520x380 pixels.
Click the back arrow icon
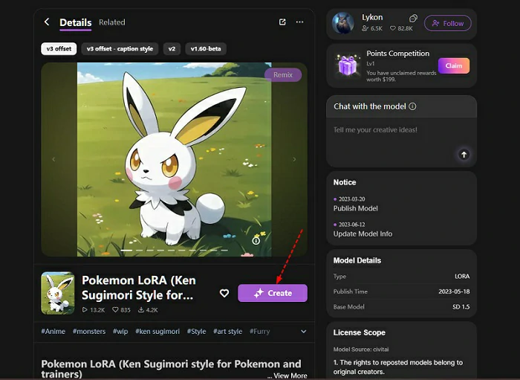pos(47,22)
